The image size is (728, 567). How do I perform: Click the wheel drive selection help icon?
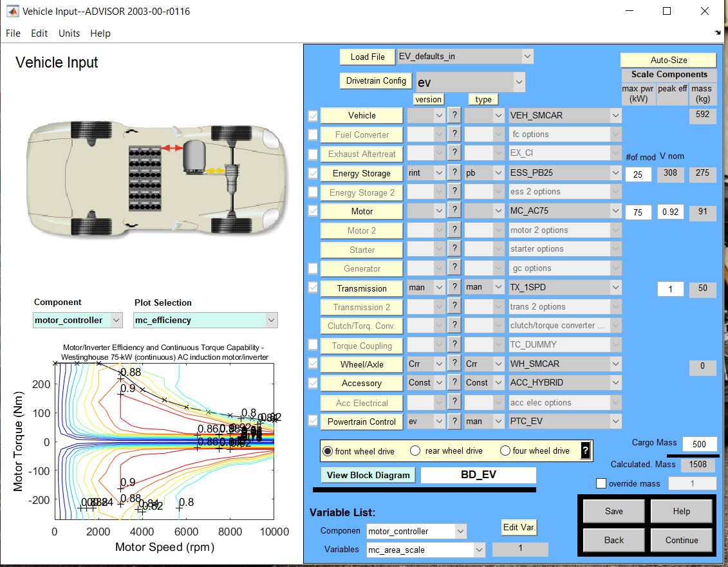[585, 451]
